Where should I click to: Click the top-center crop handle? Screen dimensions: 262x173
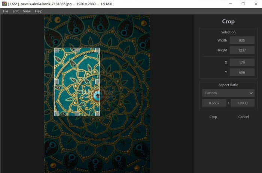pyautogui.click(x=77, y=50)
